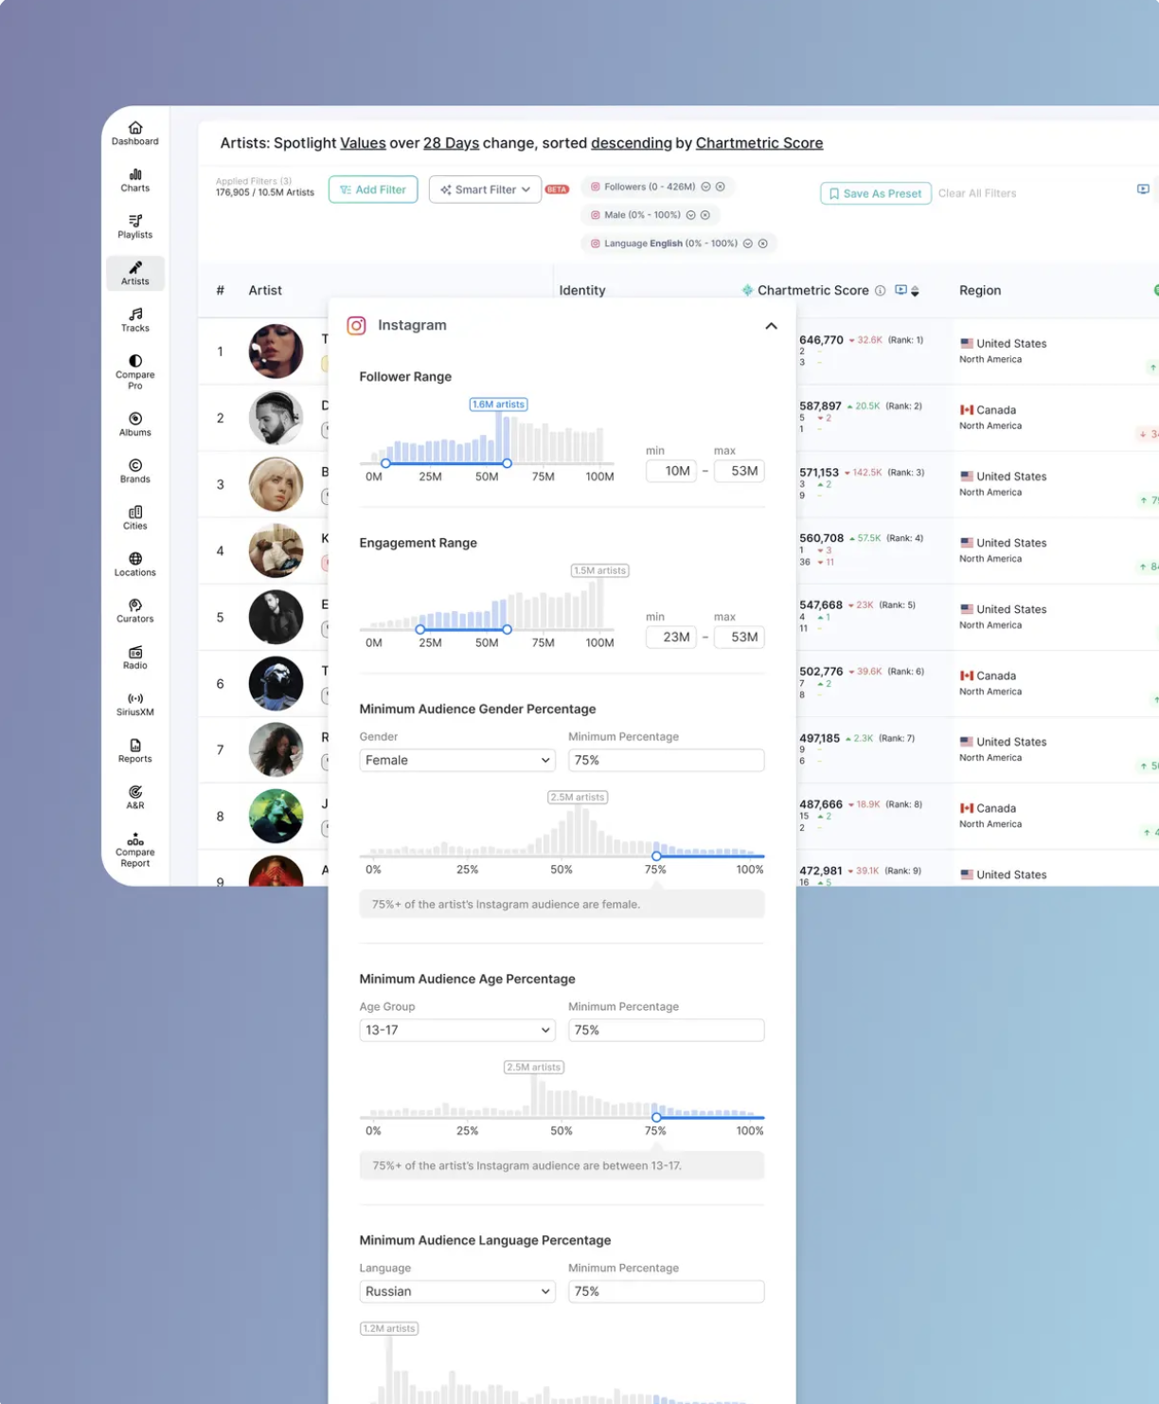The image size is (1159, 1404).
Task: Remove the Followers filter chip
Action: pyautogui.click(x=721, y=188)
